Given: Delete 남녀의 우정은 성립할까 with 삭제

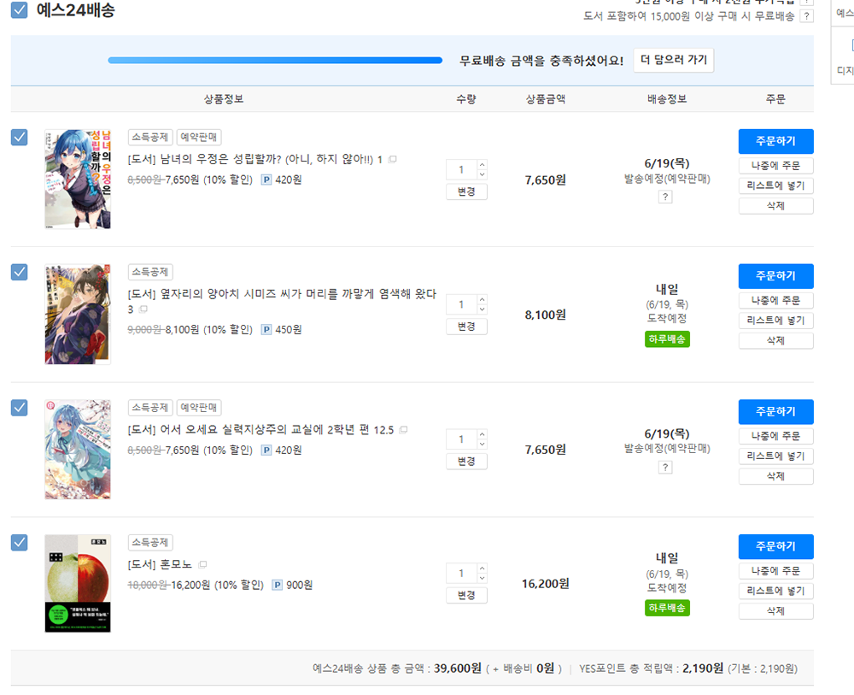Looking at the screenshot, I should (x=775, y=205).
